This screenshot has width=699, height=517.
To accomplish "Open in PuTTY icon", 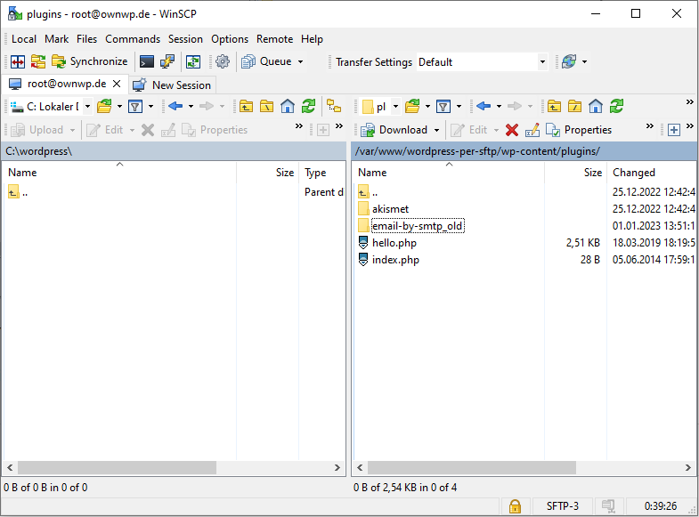I will tap(167, 61).
